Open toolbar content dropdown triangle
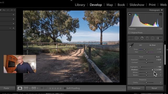The height and width of the screenshot is (94, 168). pos(124,88)
